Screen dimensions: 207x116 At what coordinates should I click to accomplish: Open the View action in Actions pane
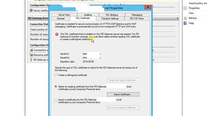point(191,13)
